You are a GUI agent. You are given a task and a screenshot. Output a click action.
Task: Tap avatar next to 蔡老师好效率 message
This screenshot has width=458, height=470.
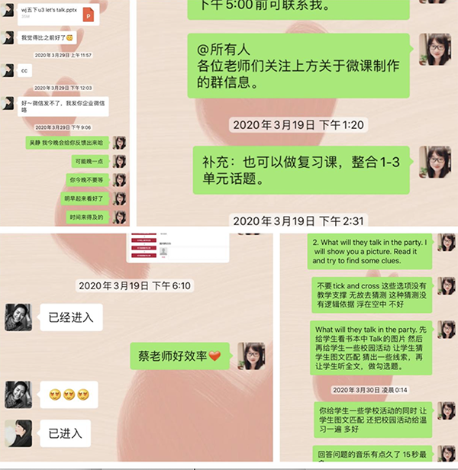tap(251, 356)
